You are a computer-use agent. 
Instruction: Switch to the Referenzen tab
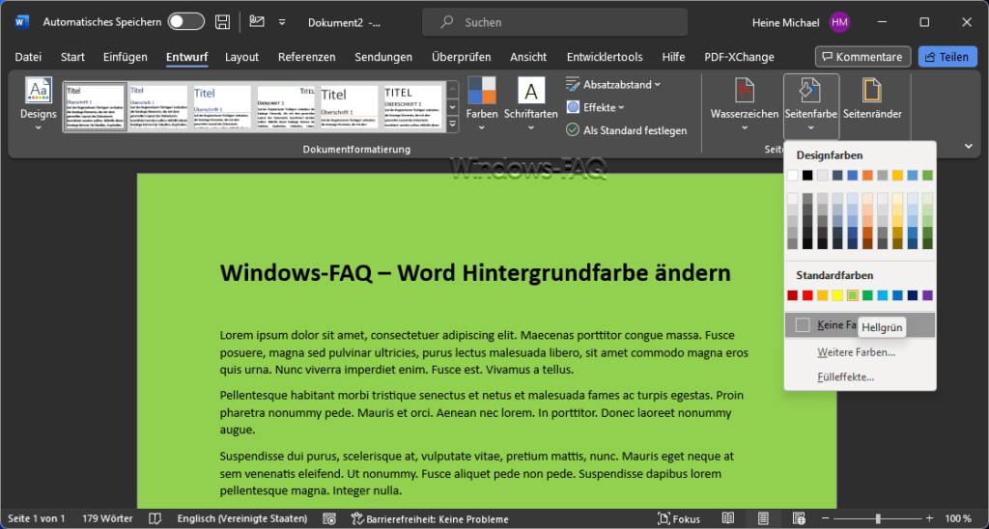click(306, 57)
